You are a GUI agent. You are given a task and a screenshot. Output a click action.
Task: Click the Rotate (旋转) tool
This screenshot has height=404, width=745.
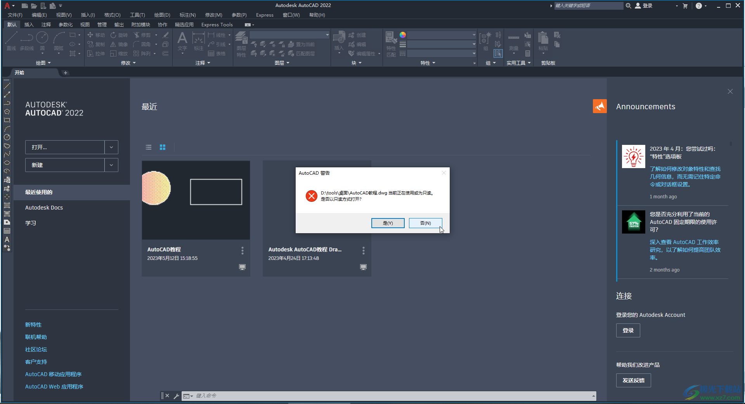pyautogui.click(x=119, y=35)
